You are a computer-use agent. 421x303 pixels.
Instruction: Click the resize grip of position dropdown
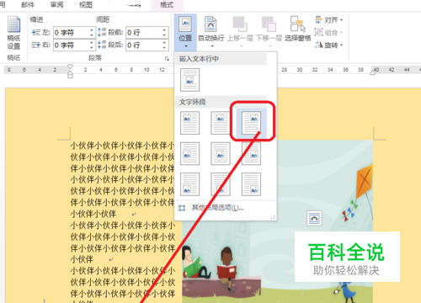[273, 217]
